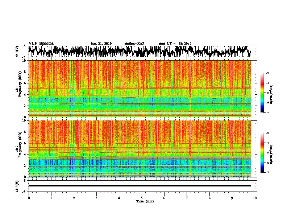Click the time axis tick label "8"
287x222 pixels.
pos(209,198)
